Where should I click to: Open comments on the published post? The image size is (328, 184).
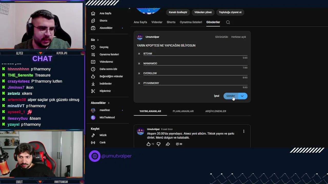pyautogui.click(x=179, y=144)
